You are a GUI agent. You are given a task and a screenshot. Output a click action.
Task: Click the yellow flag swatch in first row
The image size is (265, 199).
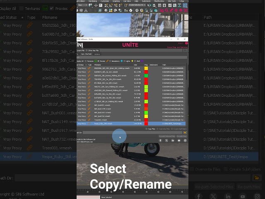(x=146, y=68)
